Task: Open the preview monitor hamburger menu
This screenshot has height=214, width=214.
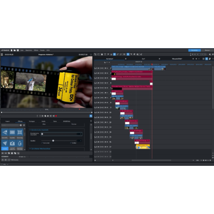Action: tap(2, 55)
